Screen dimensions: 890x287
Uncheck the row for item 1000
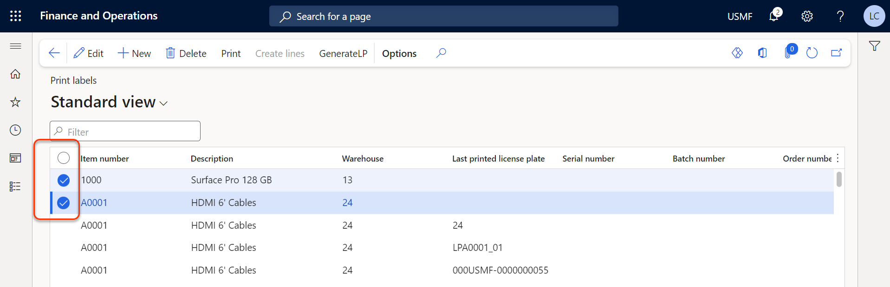click(x=64, y=180)
